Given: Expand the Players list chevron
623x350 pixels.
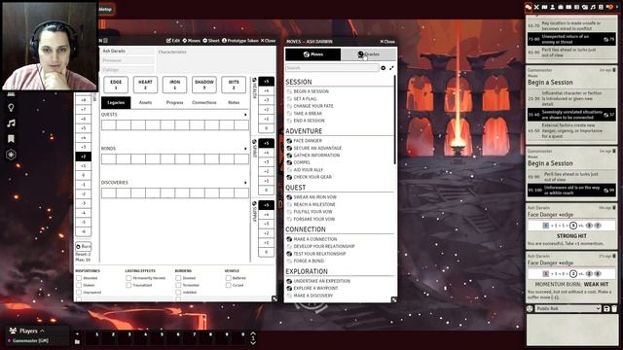Looking at the screenshot, I should (x=42, y=331).
